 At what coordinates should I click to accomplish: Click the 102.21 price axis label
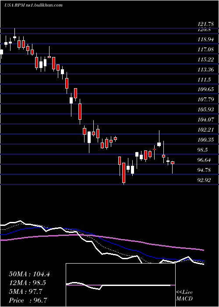[205, 130]
